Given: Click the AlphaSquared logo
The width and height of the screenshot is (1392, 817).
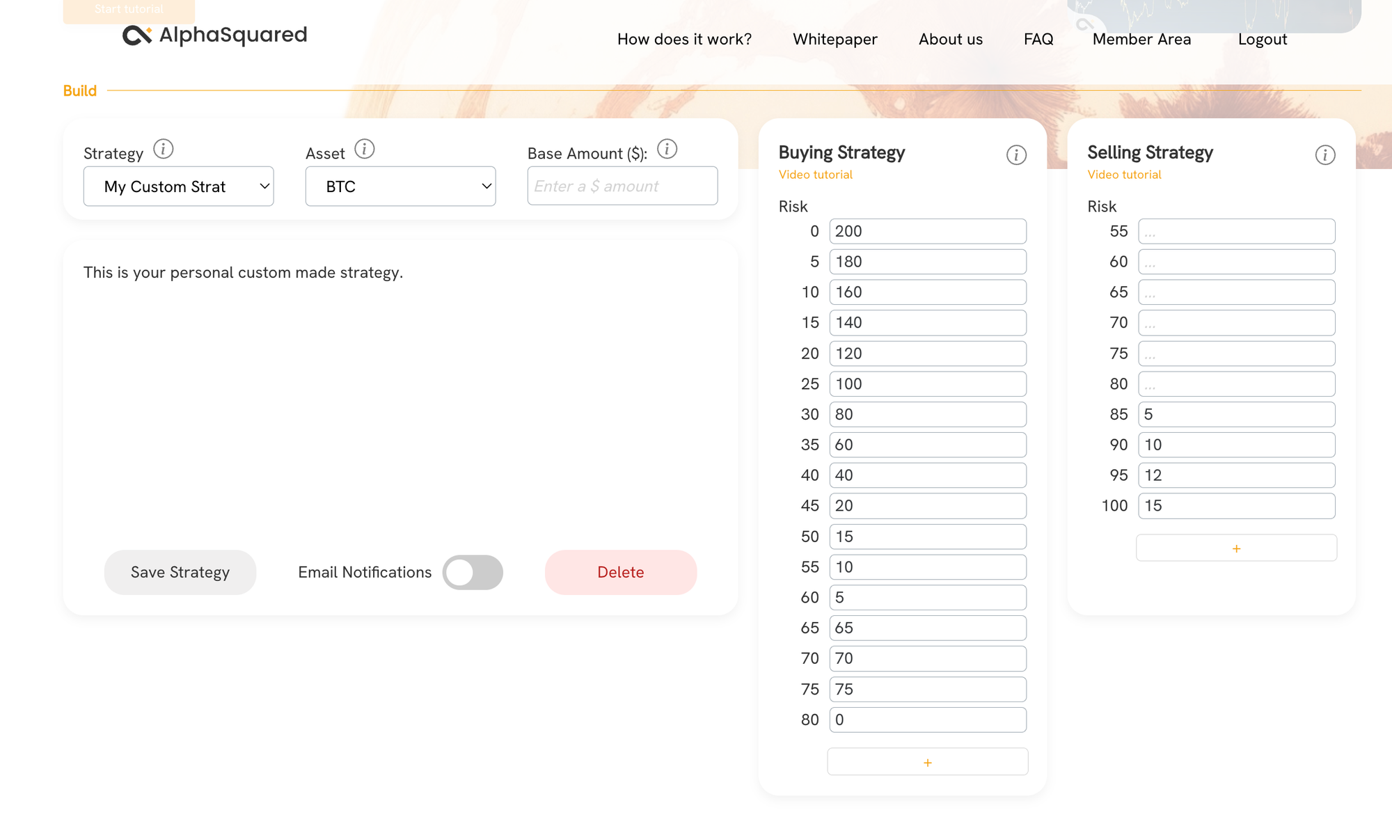Looking at the screenshot, I should pos(215,35).
